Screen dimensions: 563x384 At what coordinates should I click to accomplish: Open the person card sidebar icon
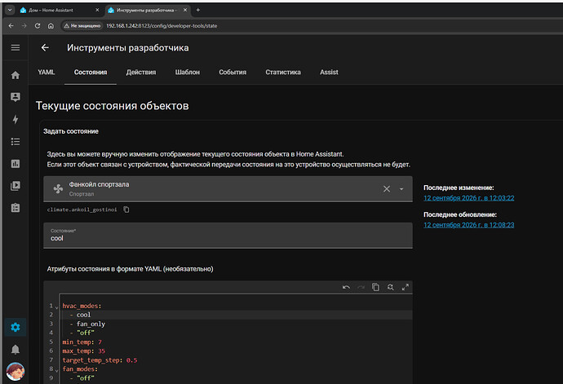point(15,97)
